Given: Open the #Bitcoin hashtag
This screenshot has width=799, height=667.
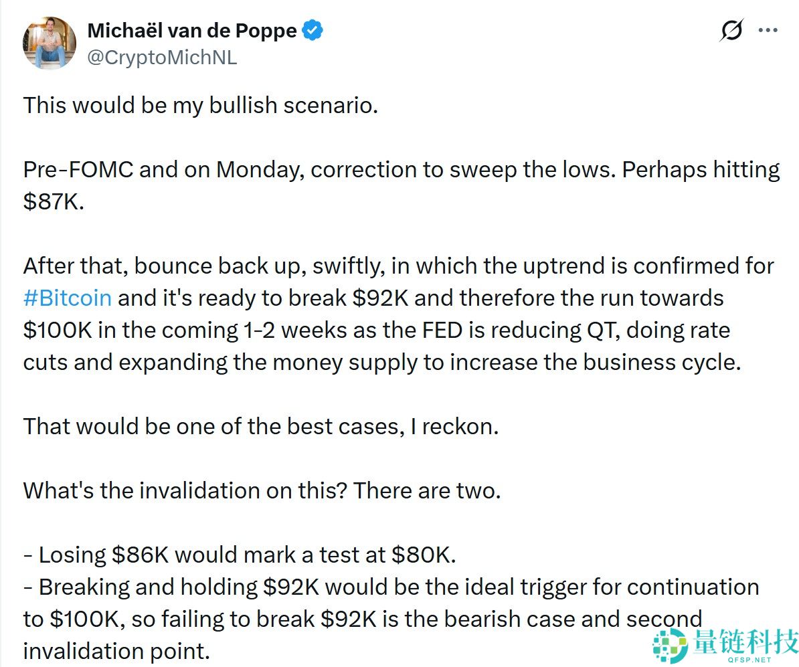Looking at the screenshot, I should [x=68, y=298].
